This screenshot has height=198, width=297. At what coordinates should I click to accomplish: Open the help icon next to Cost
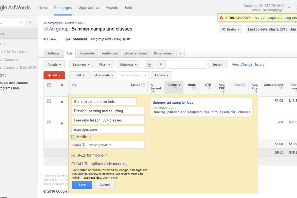pos(244,85)
